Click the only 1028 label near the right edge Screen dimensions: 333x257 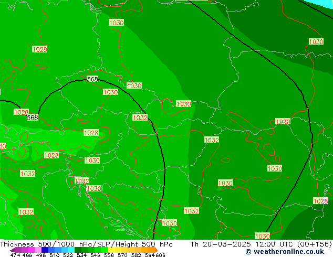point(321,201)
